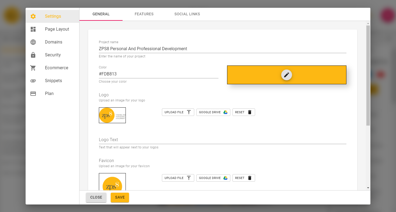Click the vertical scrollbar thumb
The width and height of the screenshot is (396, 212).
click(368, 75)
